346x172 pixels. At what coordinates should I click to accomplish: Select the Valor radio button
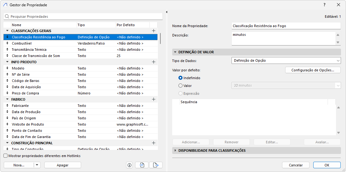(181, 86)
